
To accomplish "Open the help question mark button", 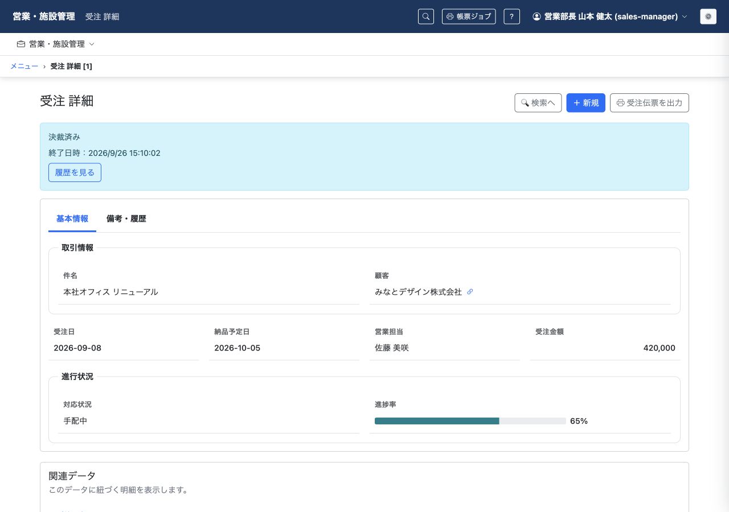I will tap(511, 16).
